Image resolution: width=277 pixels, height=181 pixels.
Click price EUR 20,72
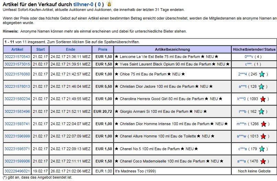click(103, 111)
